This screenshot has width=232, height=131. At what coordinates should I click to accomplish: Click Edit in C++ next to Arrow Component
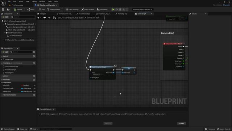[x=31, y=27]
